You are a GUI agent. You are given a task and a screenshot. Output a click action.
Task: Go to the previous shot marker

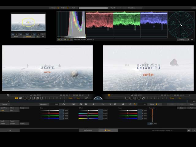click(81, 104)
